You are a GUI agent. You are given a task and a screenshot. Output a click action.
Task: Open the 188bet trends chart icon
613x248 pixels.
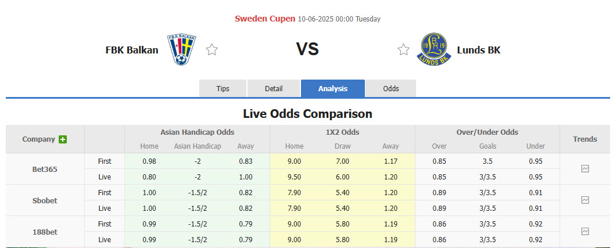585,232
